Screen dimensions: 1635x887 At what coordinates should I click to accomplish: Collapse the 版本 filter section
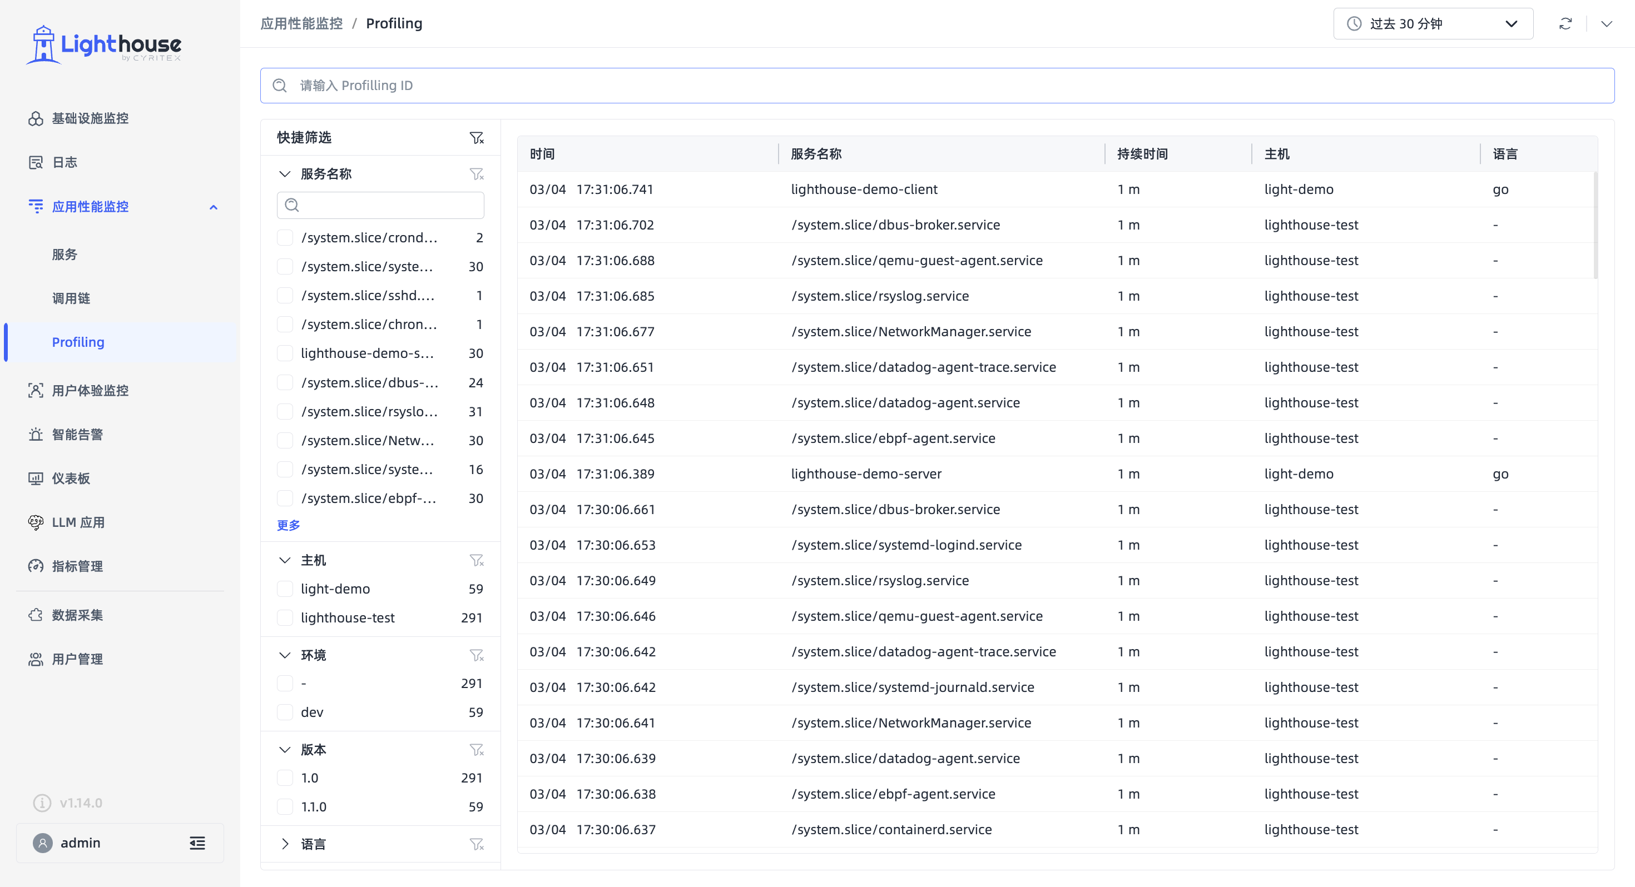click(284, 749)
